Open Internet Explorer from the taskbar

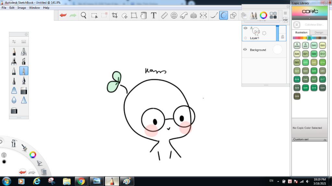coord(36,181)
